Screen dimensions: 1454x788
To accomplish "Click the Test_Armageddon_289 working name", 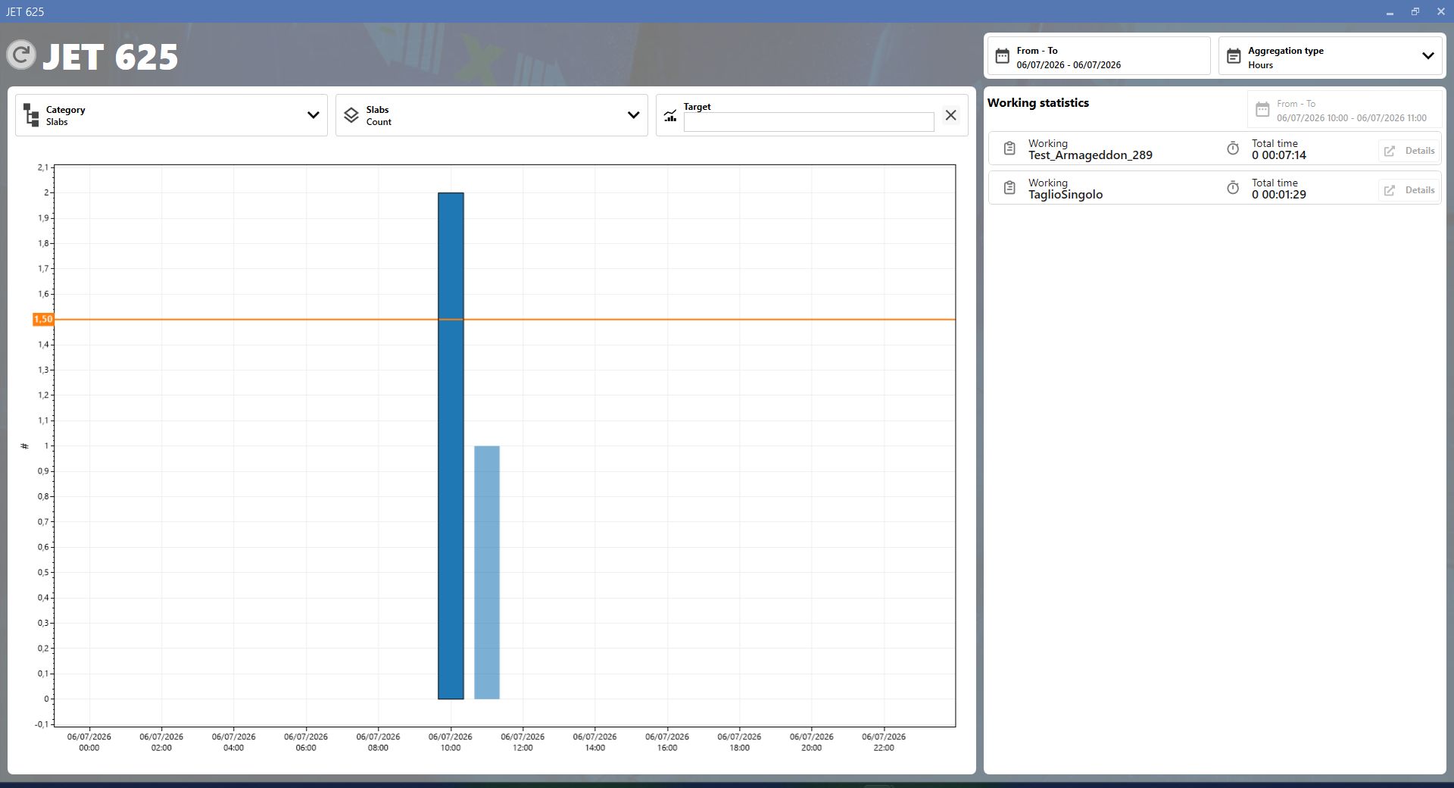I will click(1090, 155).
